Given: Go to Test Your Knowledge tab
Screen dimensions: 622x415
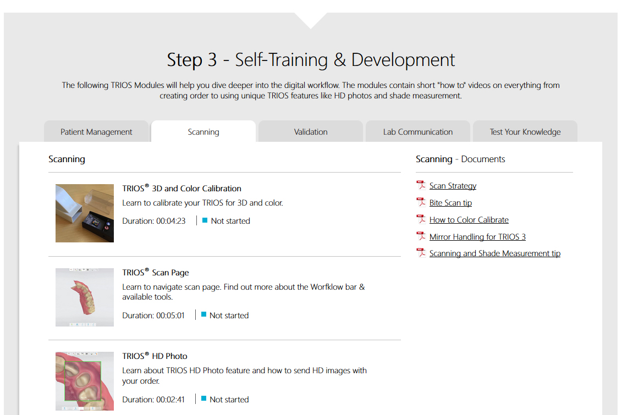Looking at the screenshot, I should click(x=525, y=132).
